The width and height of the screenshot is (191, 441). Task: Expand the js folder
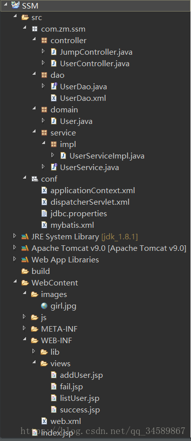(24, 317)
